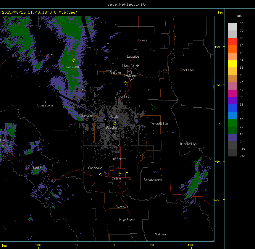Click the light gray 70-80 dBZ legend swatch

coord(233,27)
